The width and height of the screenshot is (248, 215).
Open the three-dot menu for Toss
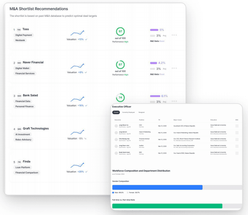point(174,35)
